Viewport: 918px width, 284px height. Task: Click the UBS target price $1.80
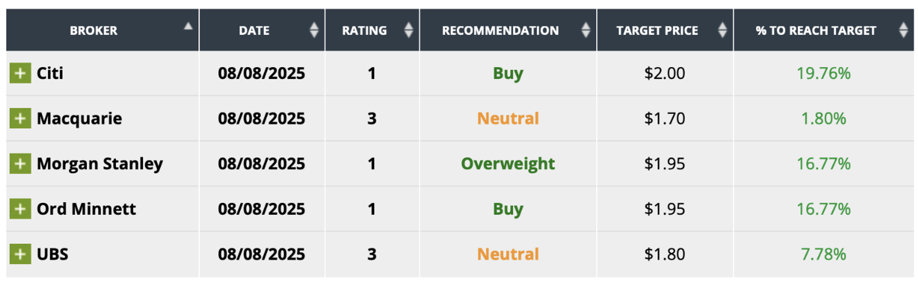(664, 254)
